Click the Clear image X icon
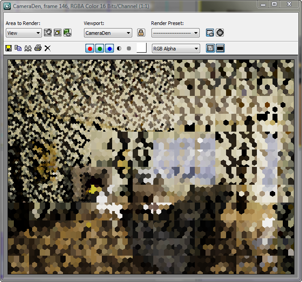 (x=47, y=48)
